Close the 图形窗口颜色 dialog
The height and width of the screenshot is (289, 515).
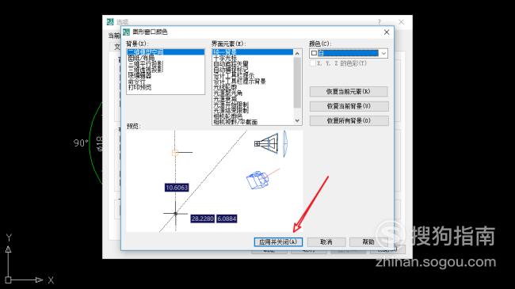pyautogui.click(x=387, y=32)
